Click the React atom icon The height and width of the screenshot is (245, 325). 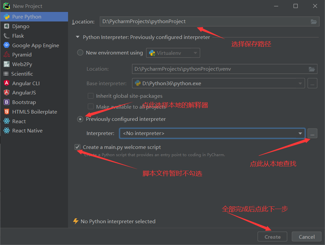click(7, 121)
